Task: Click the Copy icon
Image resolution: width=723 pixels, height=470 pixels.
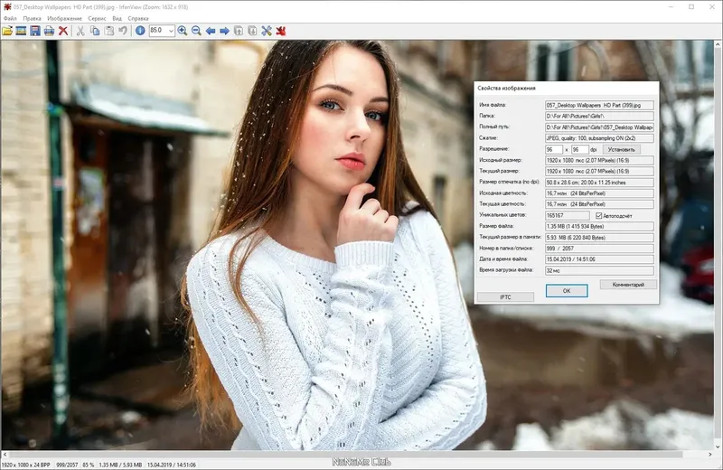Action: 95,31
